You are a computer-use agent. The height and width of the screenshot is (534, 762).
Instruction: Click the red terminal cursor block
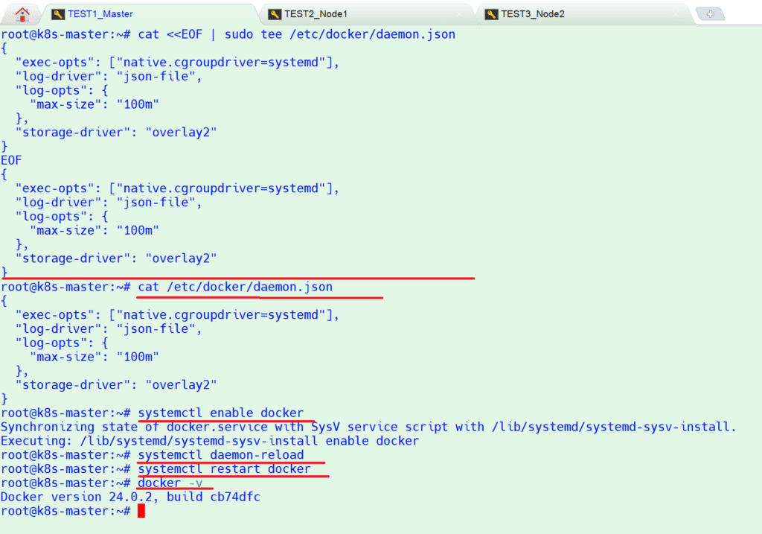click(141, 511)
